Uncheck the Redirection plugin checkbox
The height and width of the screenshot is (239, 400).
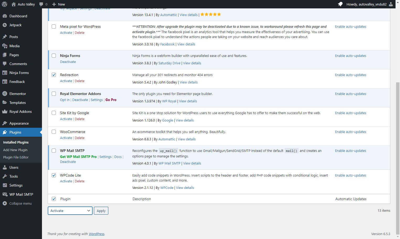pos(54,75)
